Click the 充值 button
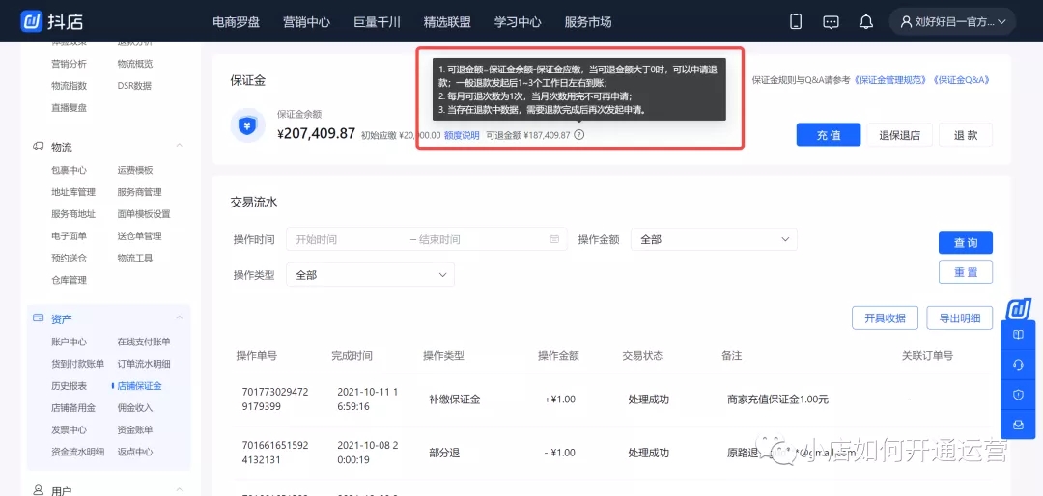The image size is (1043, 496). pyautogui.click(x=829, y=135)
